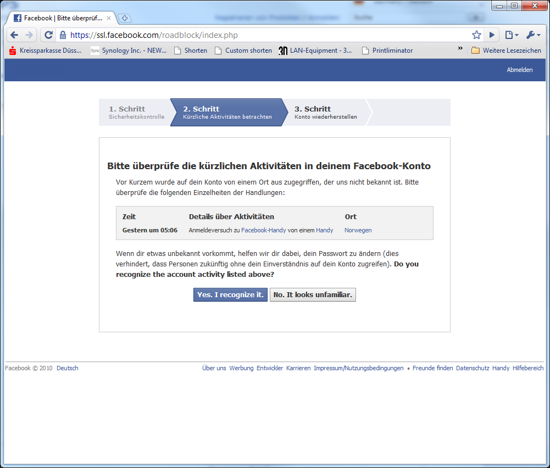Maximize the browser window
This screenshot has width=550, height=468.
pos(514,5)
